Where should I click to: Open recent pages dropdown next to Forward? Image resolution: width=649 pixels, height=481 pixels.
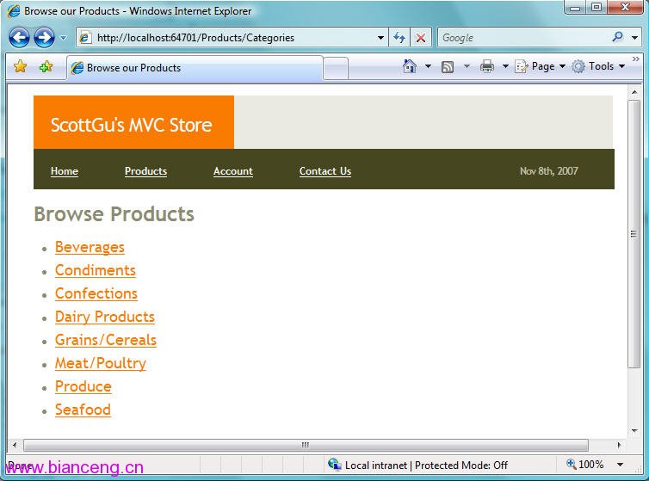pos(64,38)
